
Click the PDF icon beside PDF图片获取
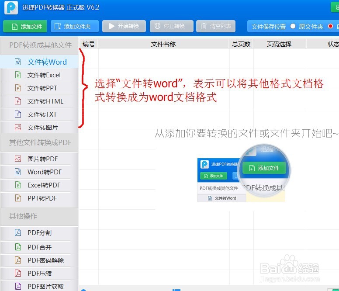[x=18, y=286]
